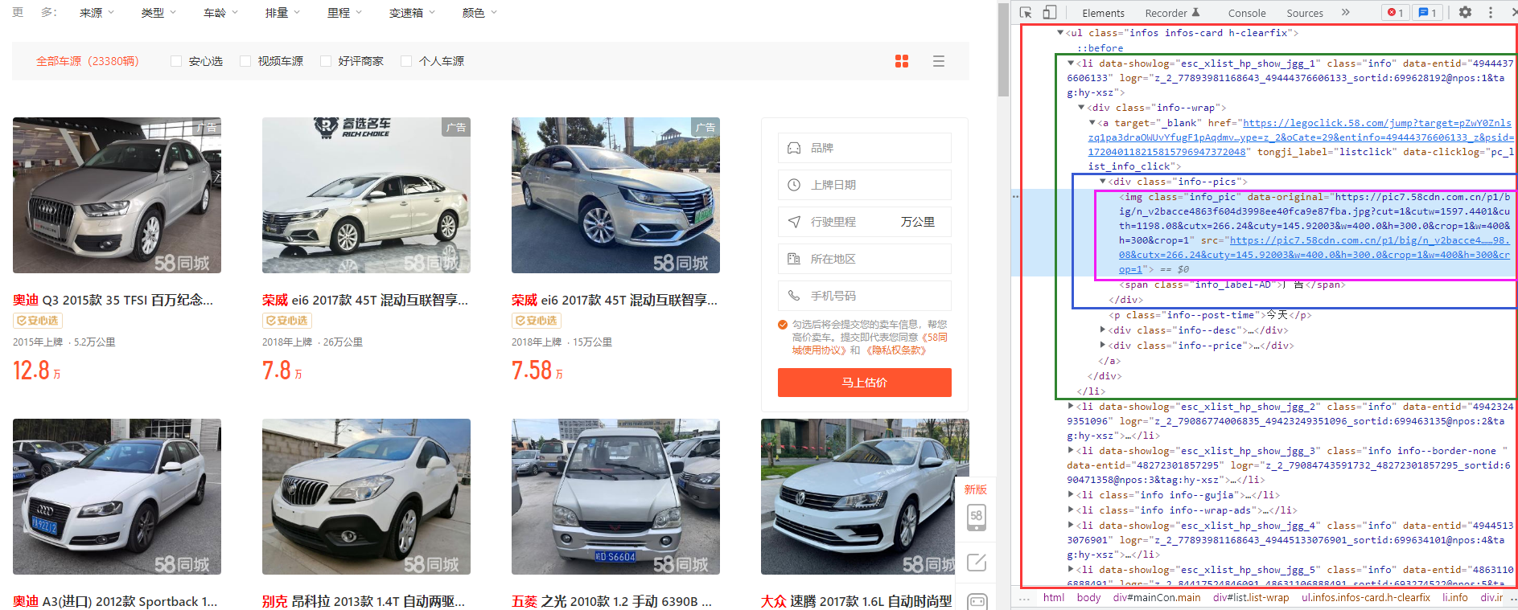This screenshot has height=610, width=1518.
Task: Click the edit feedback sidebar icon
Action: pyautogui.click(x=977, y=563)
